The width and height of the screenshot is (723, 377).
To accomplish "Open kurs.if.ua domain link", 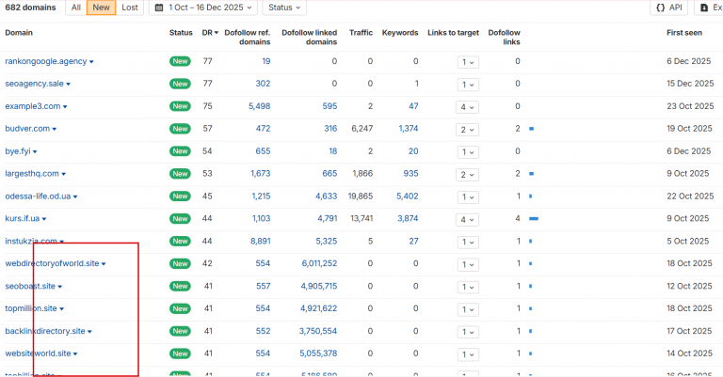I will (23, 219).
